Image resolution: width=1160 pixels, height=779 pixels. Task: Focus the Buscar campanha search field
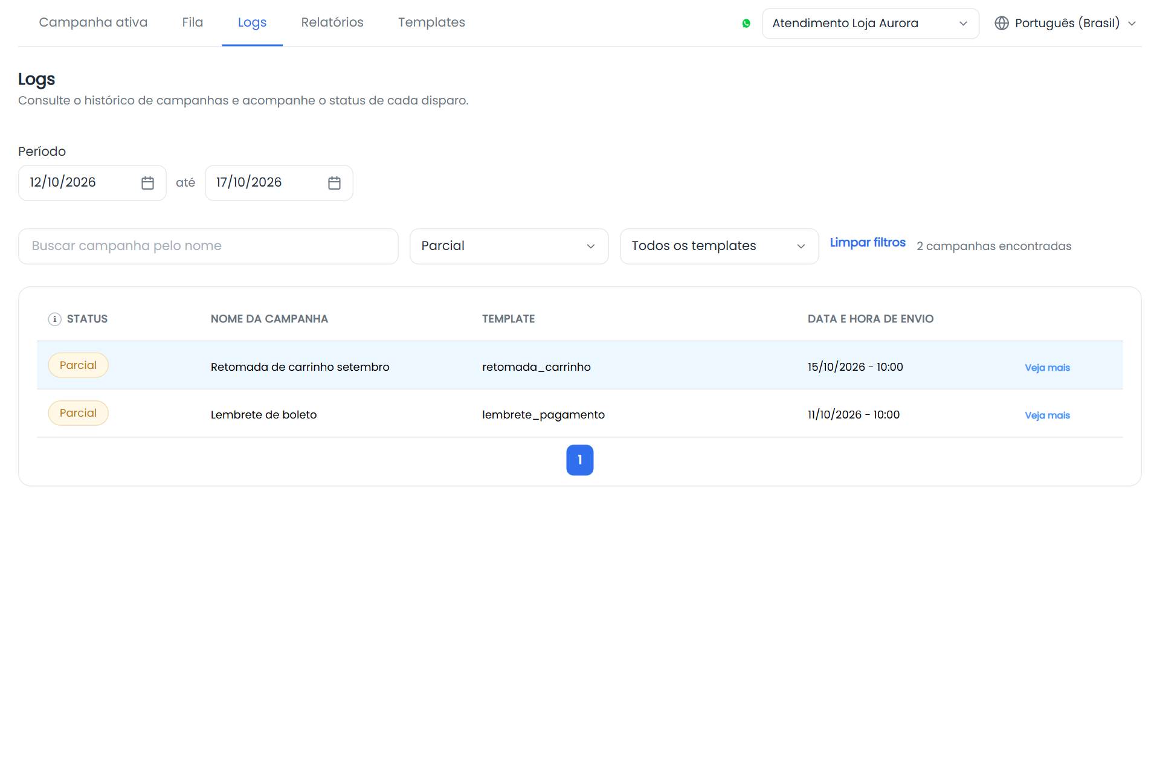click(208, 246)
